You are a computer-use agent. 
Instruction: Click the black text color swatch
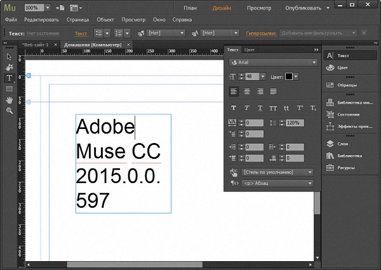click(289, 77)
